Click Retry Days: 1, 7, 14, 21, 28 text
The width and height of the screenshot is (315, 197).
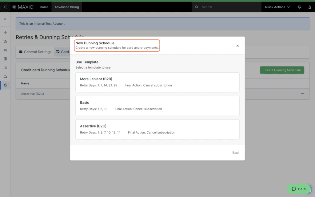(x=99, y=85)
